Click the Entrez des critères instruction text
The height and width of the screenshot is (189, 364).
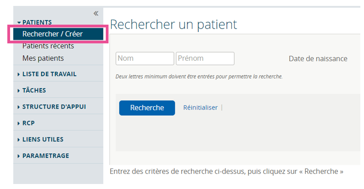(x=227, y=172)
